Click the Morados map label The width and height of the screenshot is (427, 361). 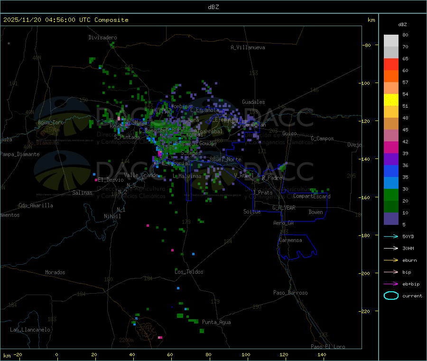click(x=56, y=272)
